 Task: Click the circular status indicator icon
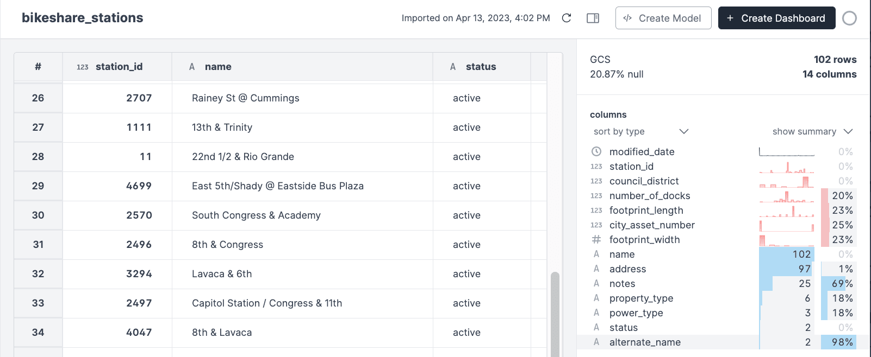849,18
